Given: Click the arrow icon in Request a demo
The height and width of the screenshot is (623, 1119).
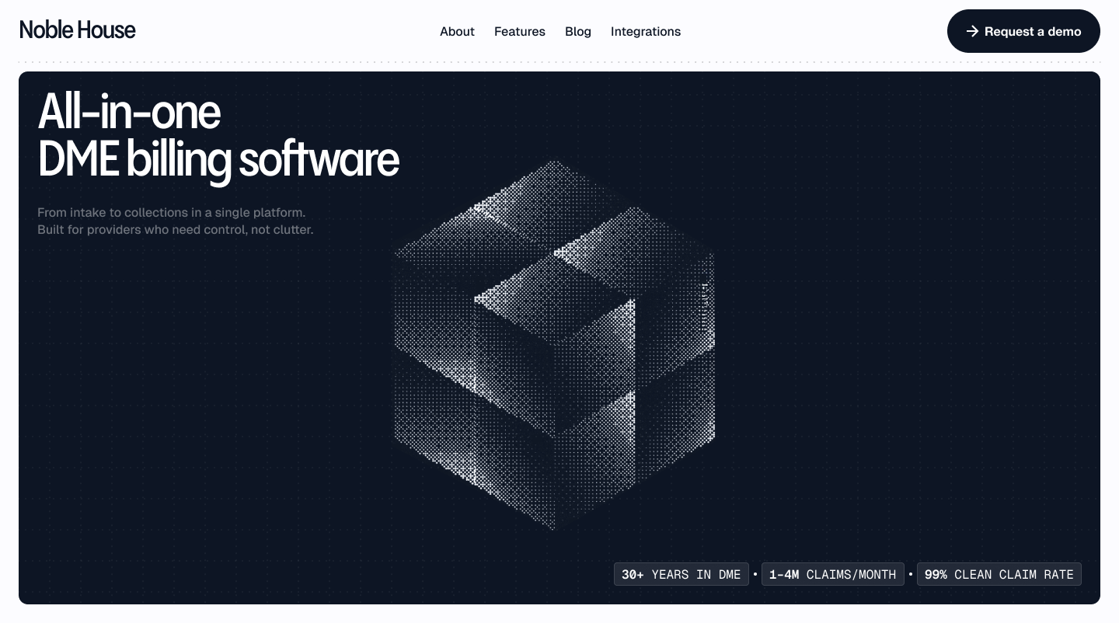Looking at the screenshot, I should [972, 31].
